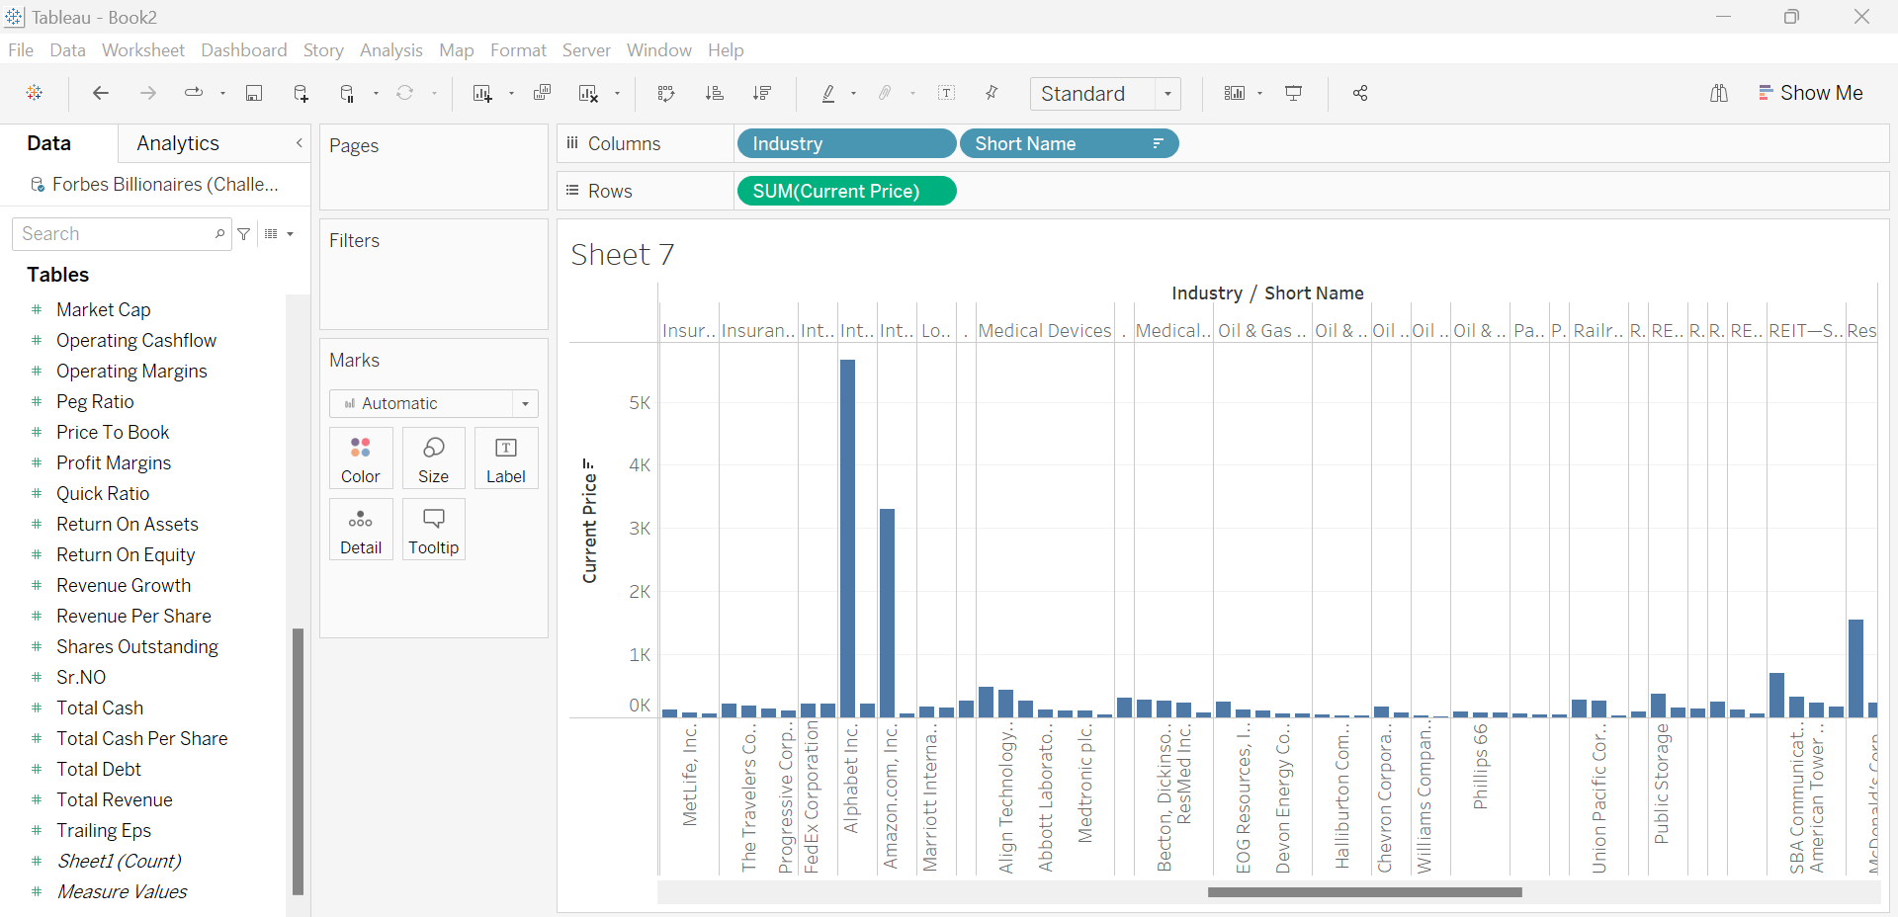Screen dimensions: 1898x917
Task: Click the Swap Rows and Columns icon
Action: click(666, 93)
